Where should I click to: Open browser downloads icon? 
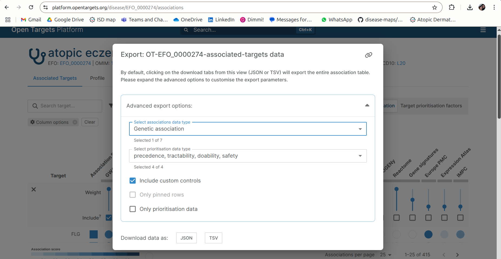(470, 8)
